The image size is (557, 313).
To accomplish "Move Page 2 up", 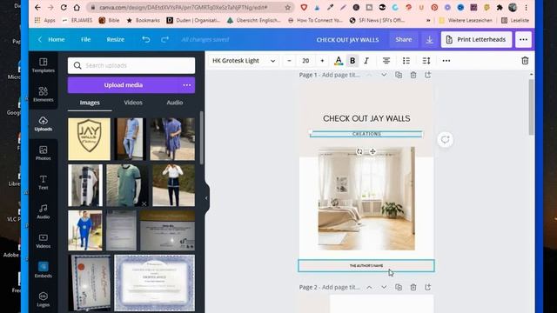I will click(369, 287).
